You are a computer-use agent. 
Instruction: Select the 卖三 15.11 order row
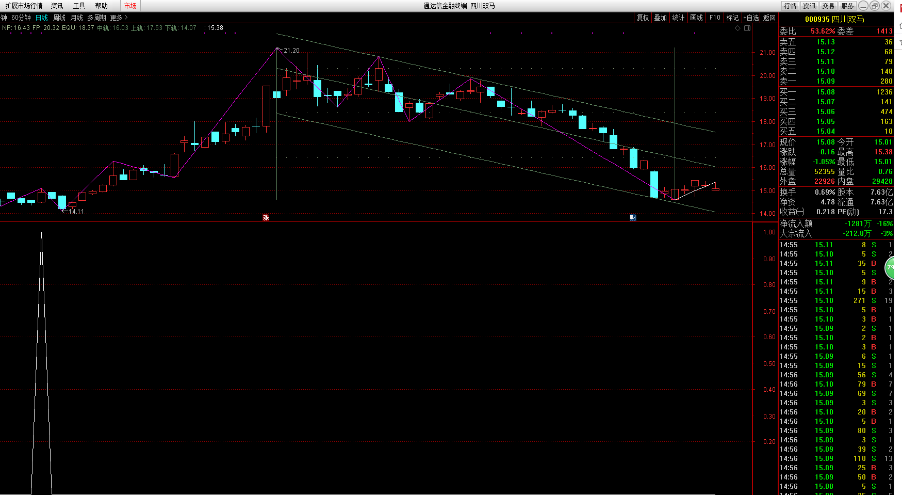[835, 61]
